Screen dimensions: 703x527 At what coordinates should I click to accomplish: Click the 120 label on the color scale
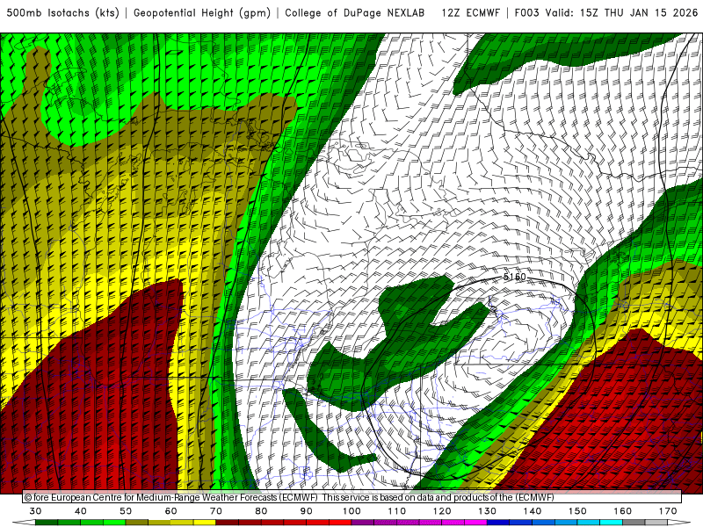tap(442, 511)
